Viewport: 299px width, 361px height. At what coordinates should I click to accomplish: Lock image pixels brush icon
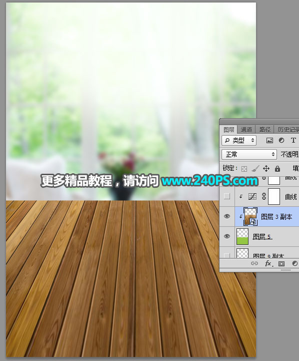coord(255,169)
